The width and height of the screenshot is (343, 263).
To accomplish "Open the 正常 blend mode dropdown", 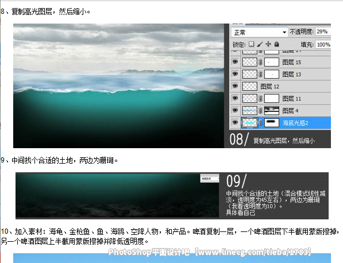I will 260,32.
